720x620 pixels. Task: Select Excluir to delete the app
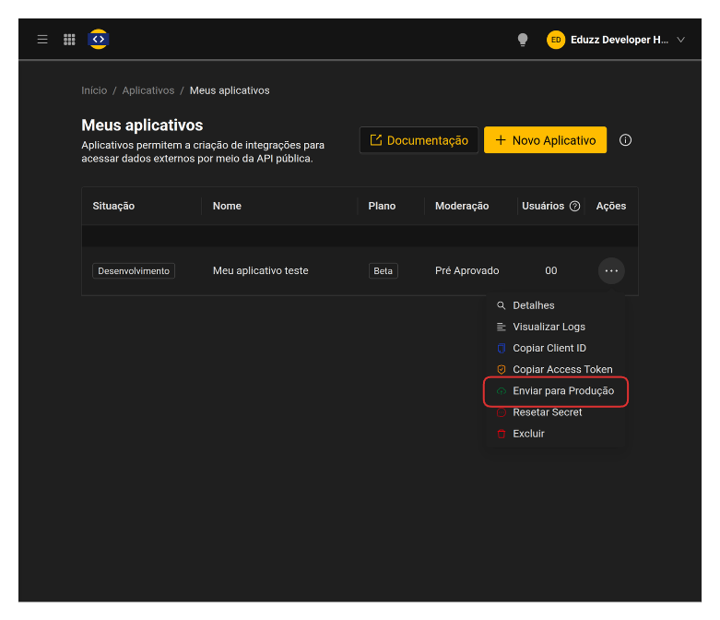(556, 434)
